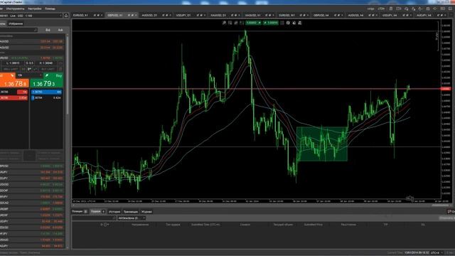Screen dimensions: 455x256
Task: Select the XAUUSD row in symbol list
Action: (x=32, y=41)
